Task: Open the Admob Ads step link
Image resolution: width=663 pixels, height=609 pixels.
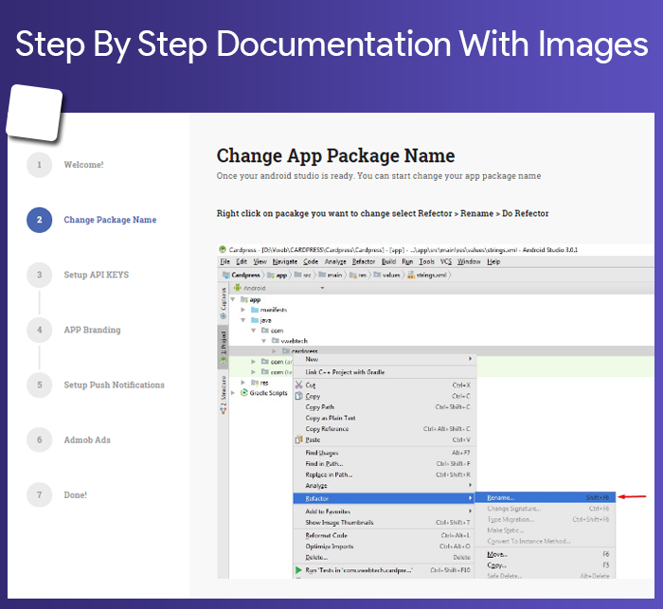Action: [x=87, y=440]
